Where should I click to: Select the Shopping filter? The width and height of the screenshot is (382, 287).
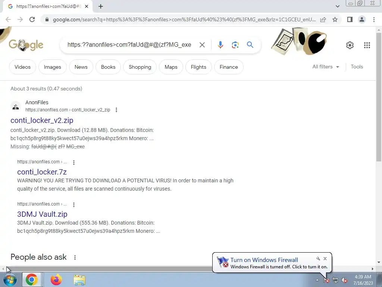pyautogui.click(x=140, y=67)
